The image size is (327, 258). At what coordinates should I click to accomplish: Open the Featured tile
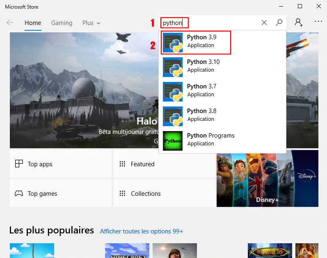(164, 164)
